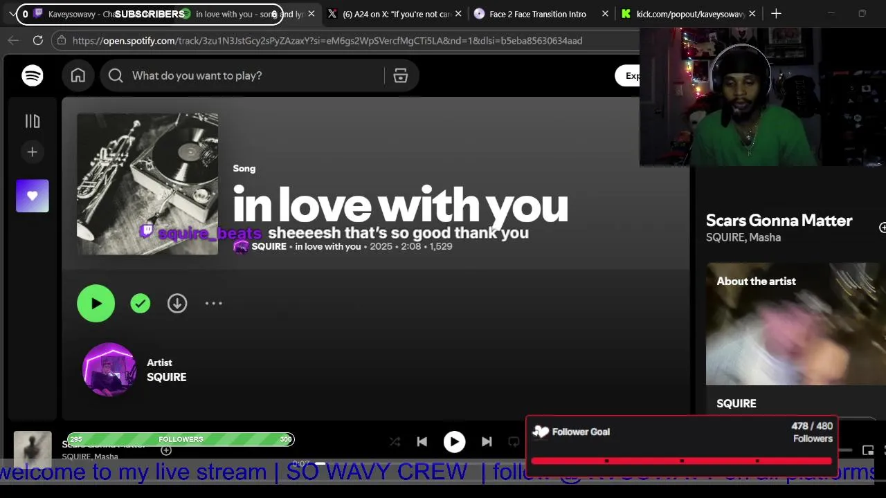Open the Spotify logo home link
886x498 pixels.
coord(33,75)
